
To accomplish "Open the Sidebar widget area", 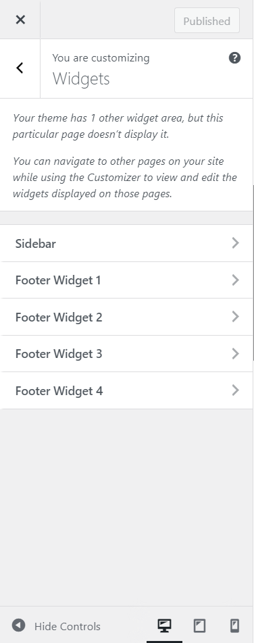I will 126,243.
